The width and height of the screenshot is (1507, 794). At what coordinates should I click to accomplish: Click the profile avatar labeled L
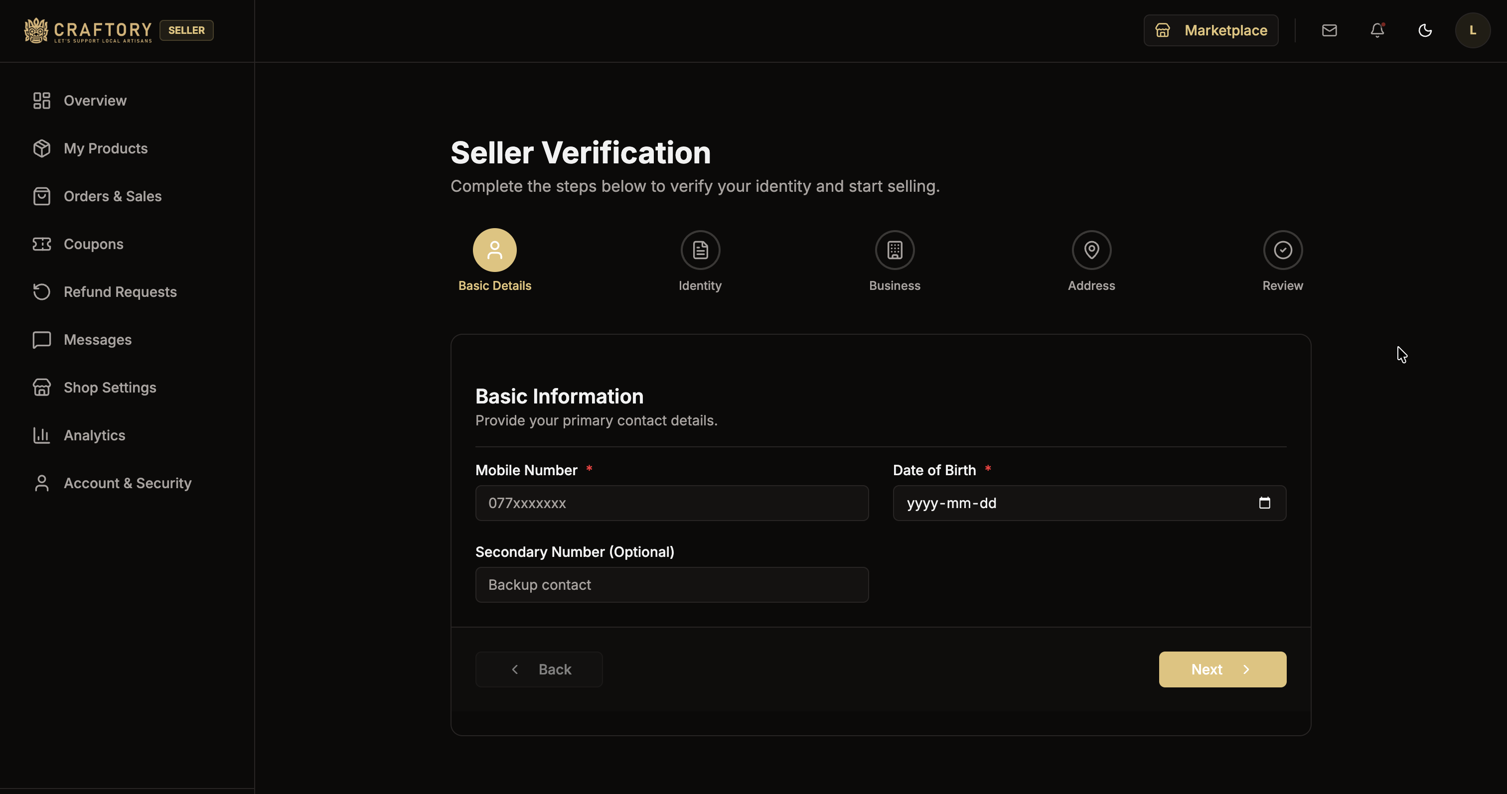point(1473,30)
